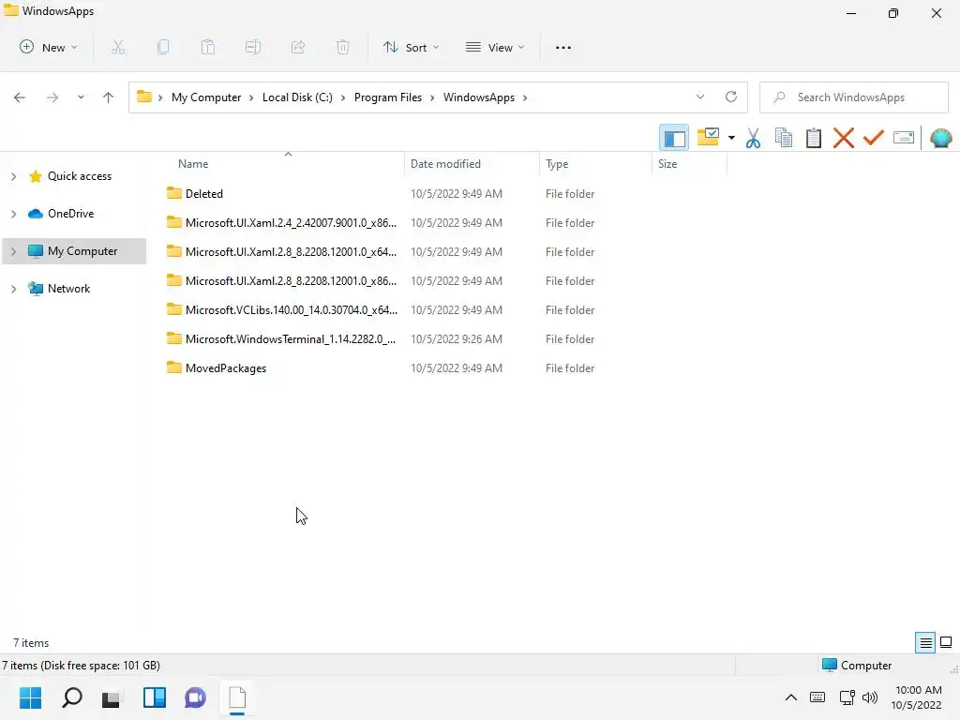Expand the My Computer tree node

(13, 251)
